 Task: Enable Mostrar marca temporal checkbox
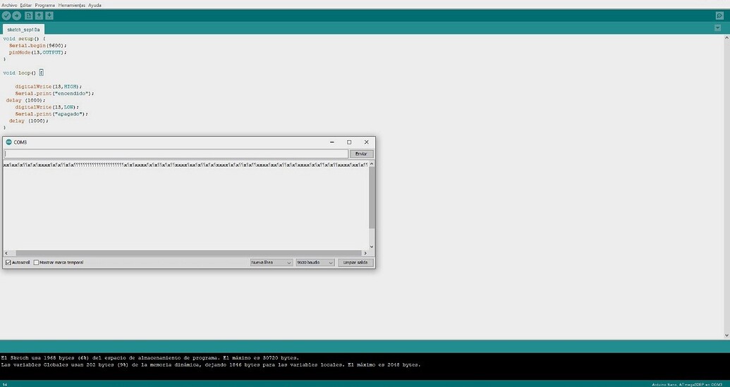coord(36,262)
